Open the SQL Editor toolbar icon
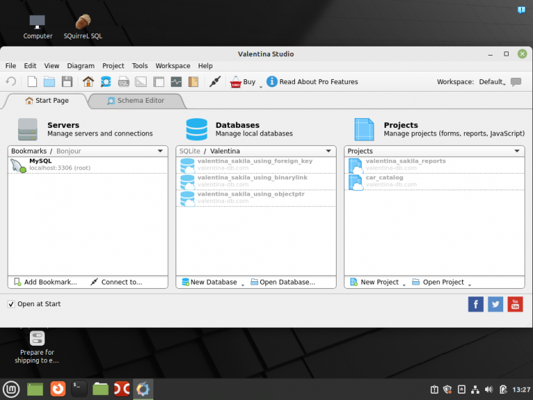Screen dimensions: 533x400 (124, 82)
